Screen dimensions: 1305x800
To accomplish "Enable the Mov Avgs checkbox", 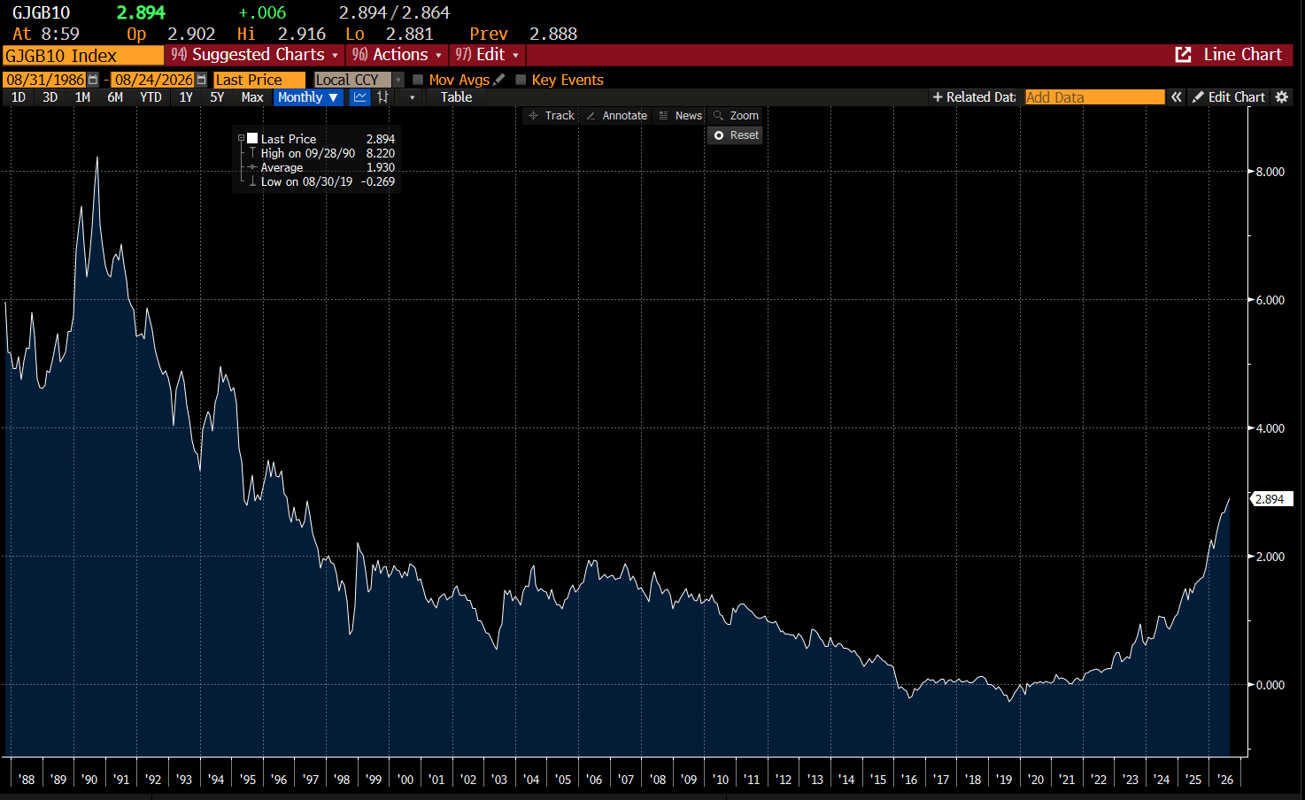I will [418, 80].
